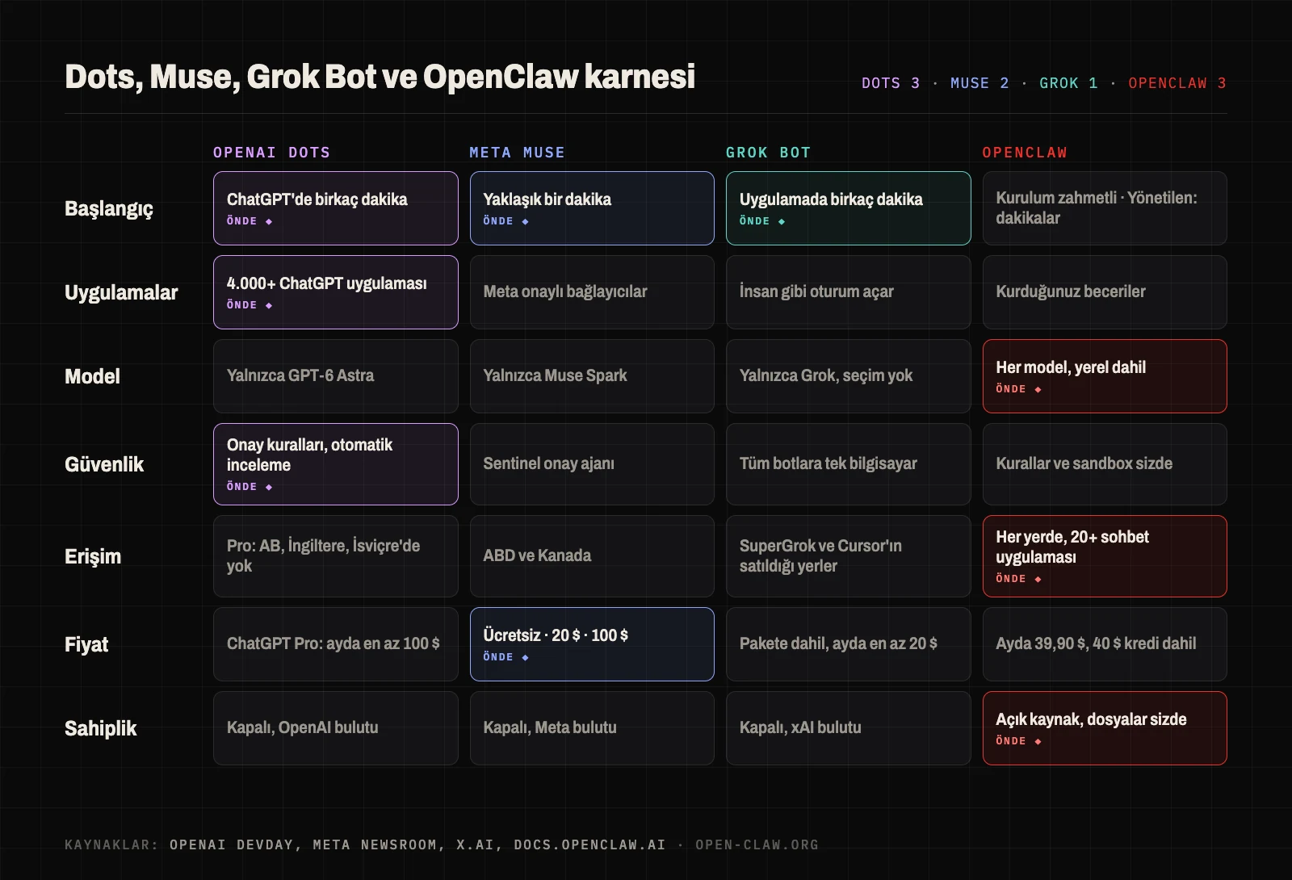This screenshot has width=1292, height=880.
Task: Select 'Her model, yerel dahil' card
Action: [1105, 376]
